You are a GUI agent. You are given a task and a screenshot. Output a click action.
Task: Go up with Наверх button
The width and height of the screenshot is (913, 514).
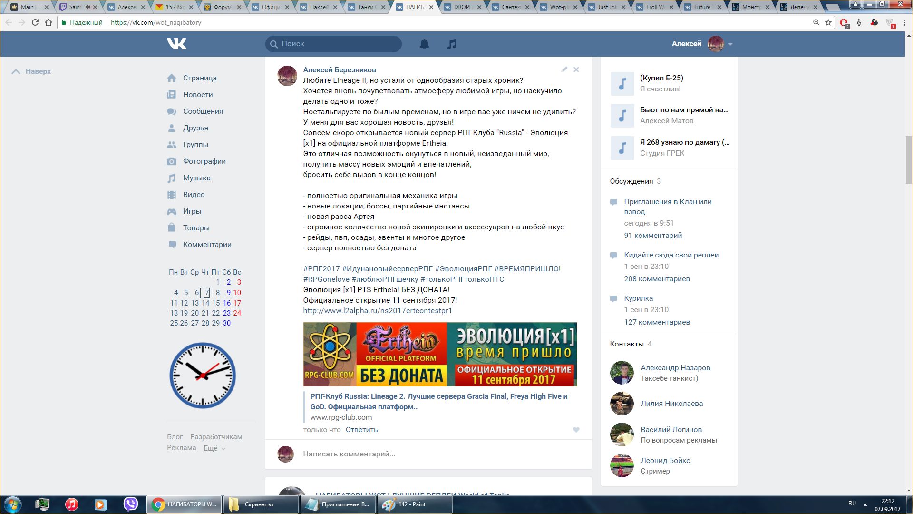[x=31, y=71]
